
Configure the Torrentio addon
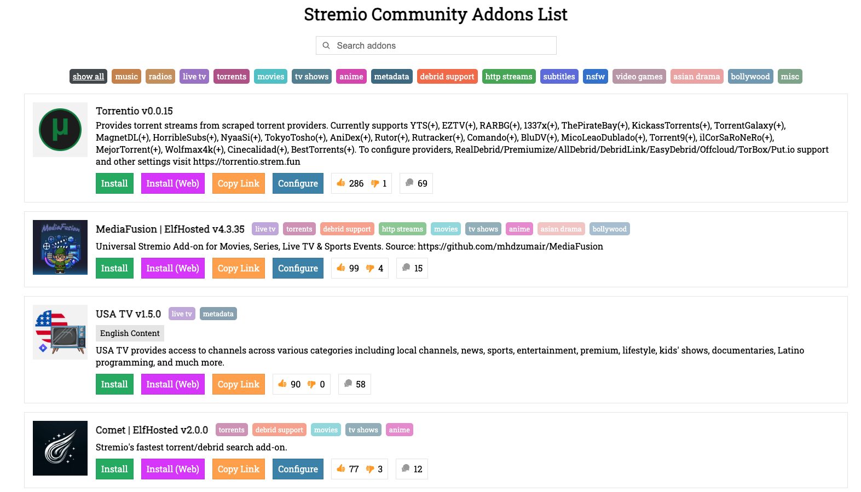click(x=298, y=183)
